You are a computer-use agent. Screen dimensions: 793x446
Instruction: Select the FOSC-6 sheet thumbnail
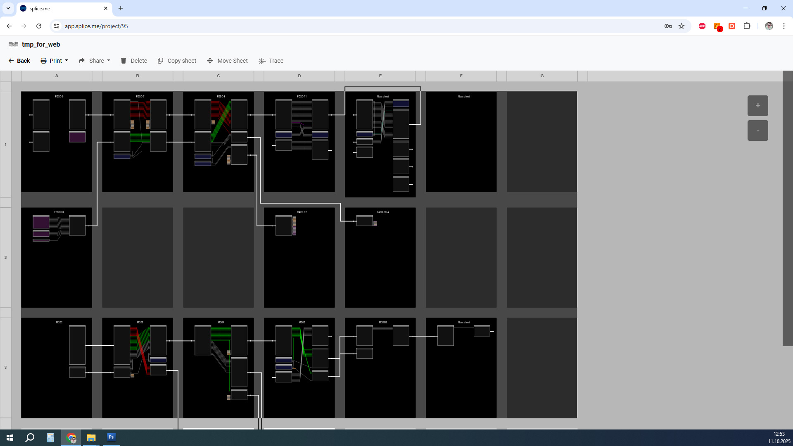point(57,142)
